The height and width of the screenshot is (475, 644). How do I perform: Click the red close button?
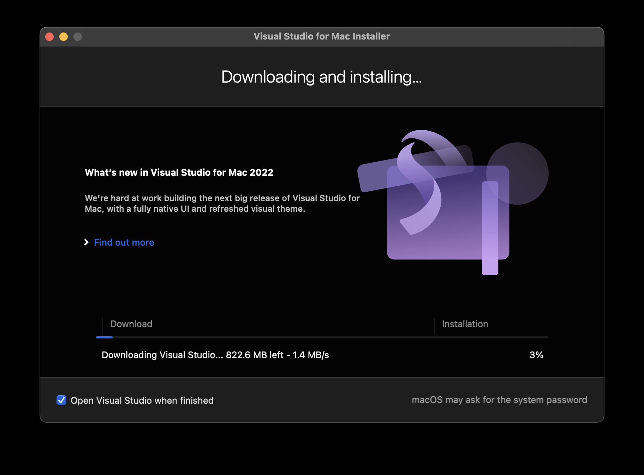tap(50, 36)
